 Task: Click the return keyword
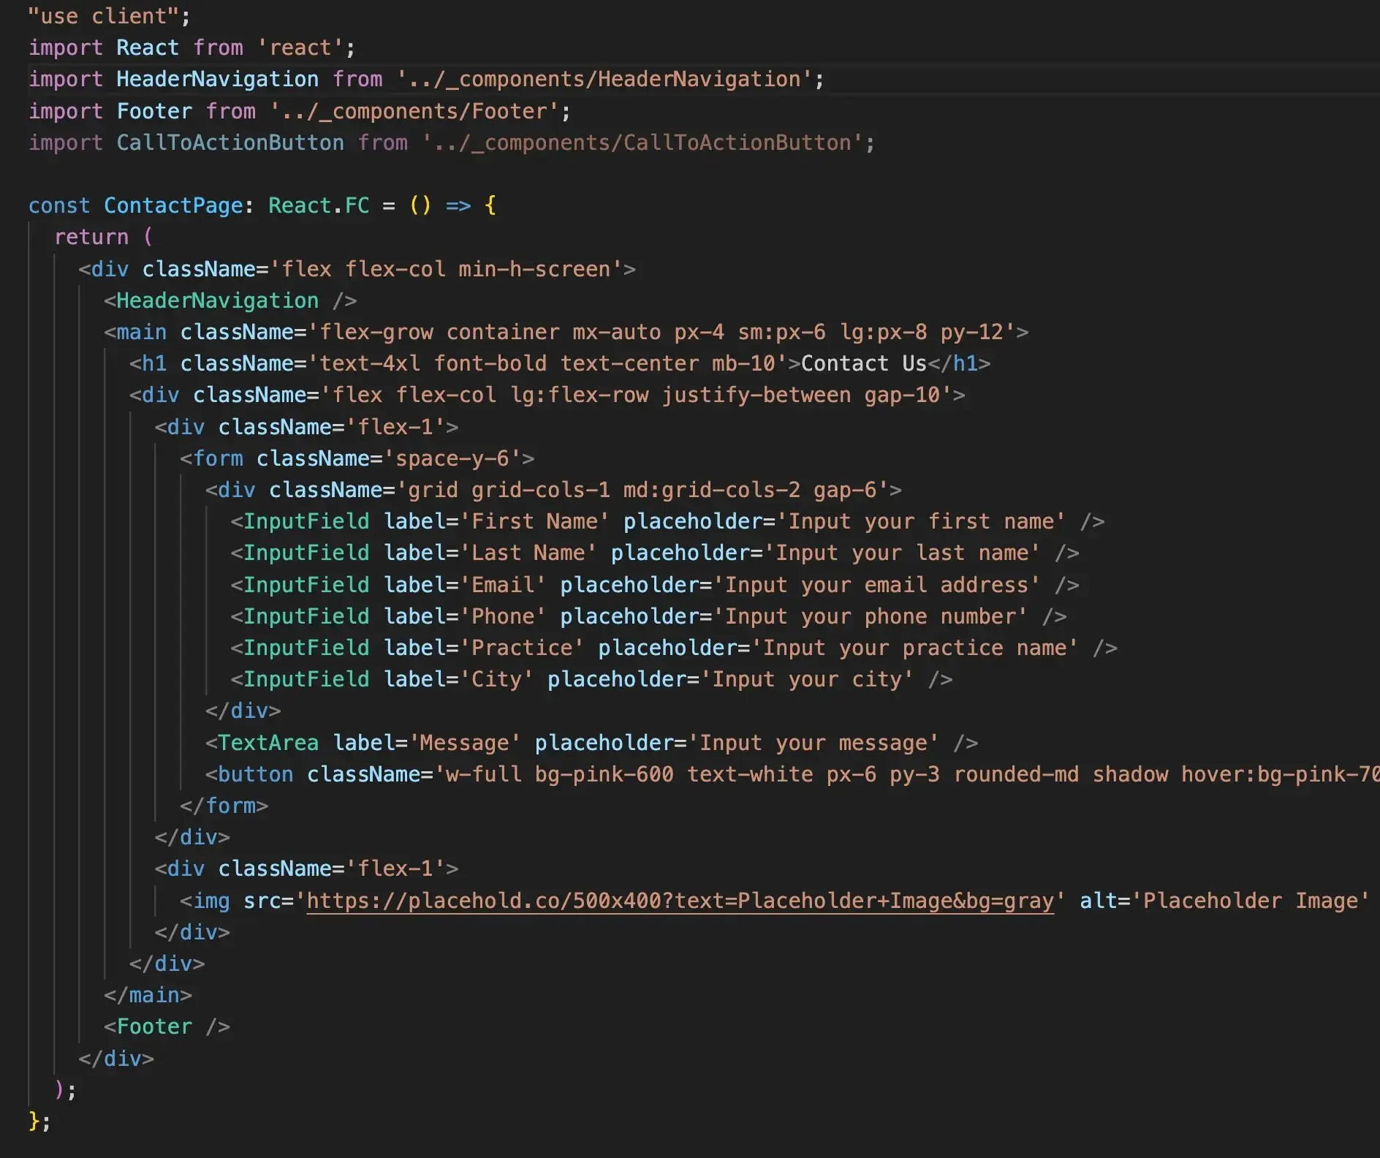point(91,237)
